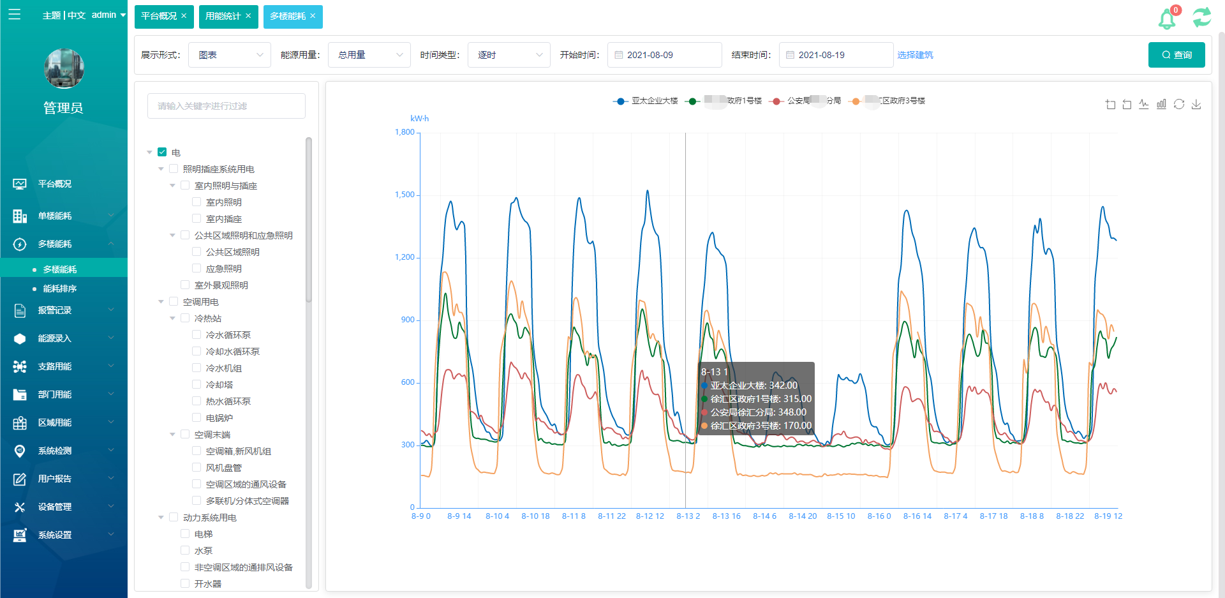Enable the 冷水机组 checkbox
This screenshot has height=598, width=1225.
(197, 368)
